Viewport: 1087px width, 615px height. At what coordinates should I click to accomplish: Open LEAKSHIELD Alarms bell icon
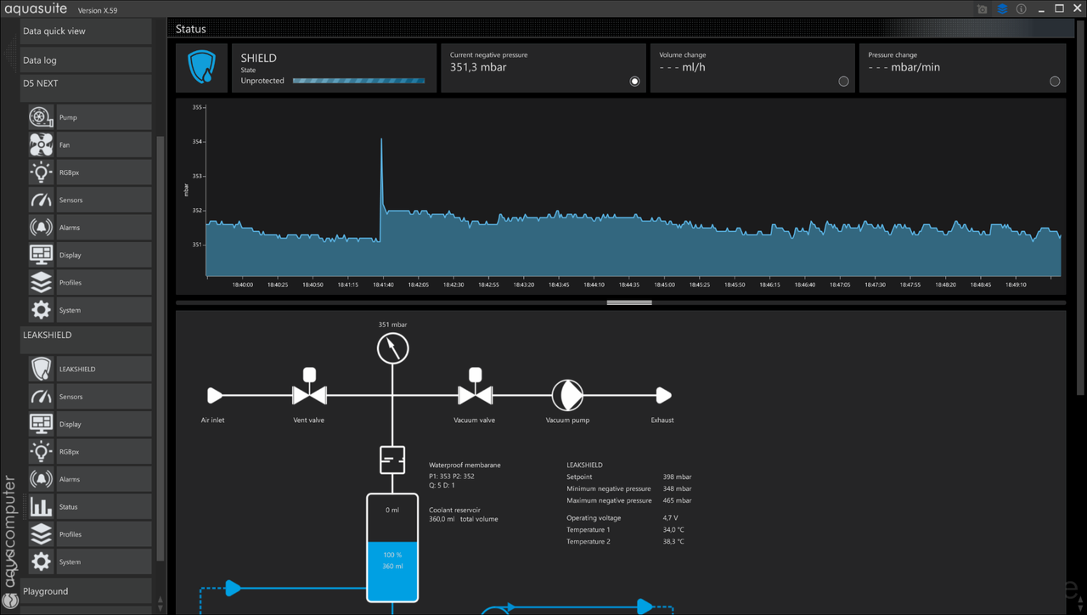click(x=41, y=479)
